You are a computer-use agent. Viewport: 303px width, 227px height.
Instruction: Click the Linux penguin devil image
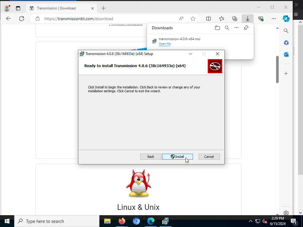point(138,183)
